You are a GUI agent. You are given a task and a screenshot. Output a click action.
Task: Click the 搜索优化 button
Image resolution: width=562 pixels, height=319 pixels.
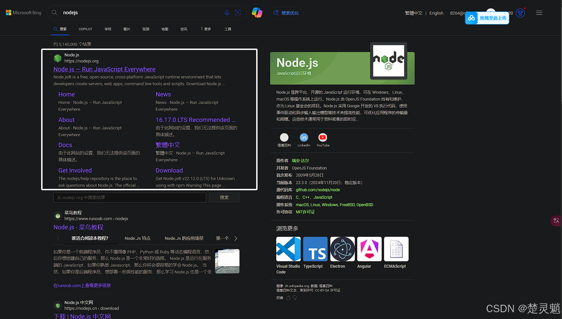(286, 13)
